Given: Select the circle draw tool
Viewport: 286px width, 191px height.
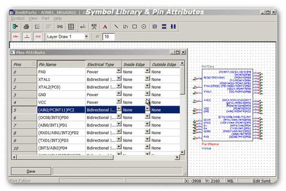Looking at the screenshot, I should [x=144, y=27].
